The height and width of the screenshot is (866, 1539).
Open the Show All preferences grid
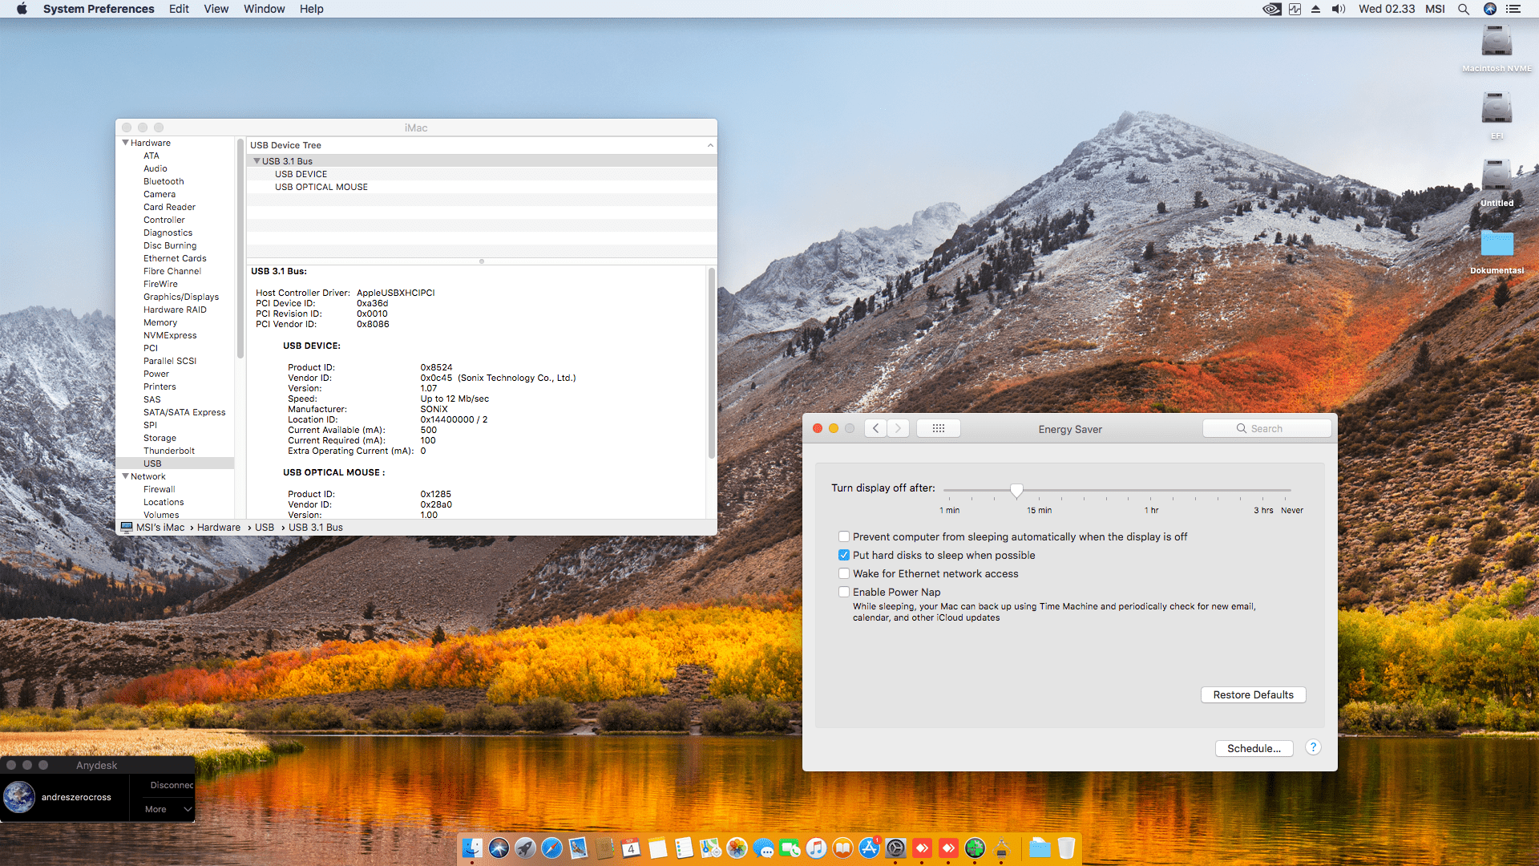938,428
